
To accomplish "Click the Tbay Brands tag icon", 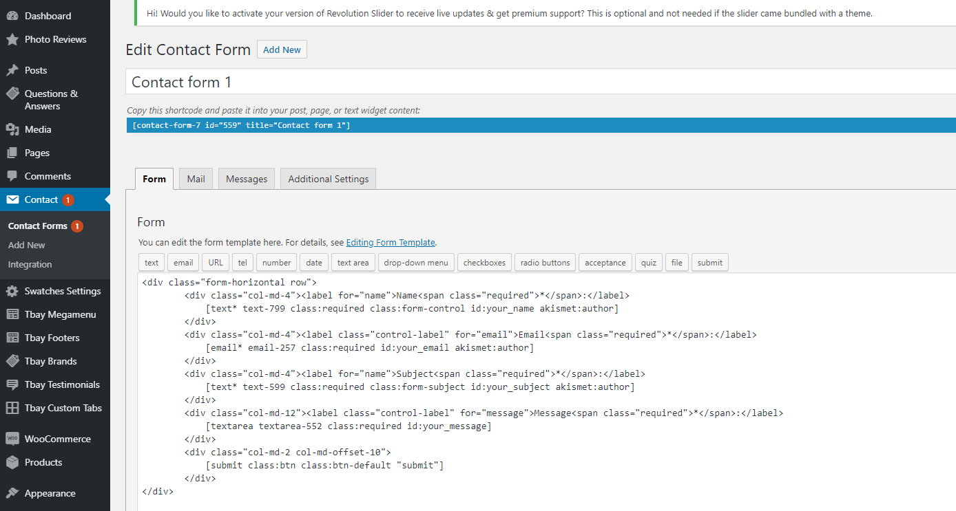I will coord(12,361).
